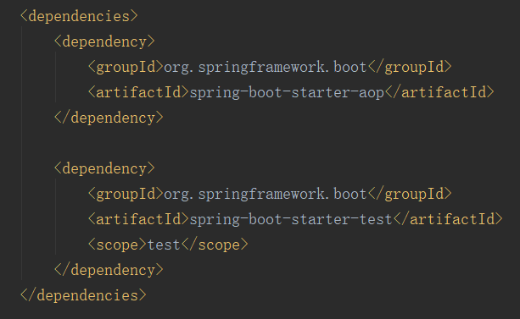
Task: Click the test scope value
Action: [x=164, y=245]
